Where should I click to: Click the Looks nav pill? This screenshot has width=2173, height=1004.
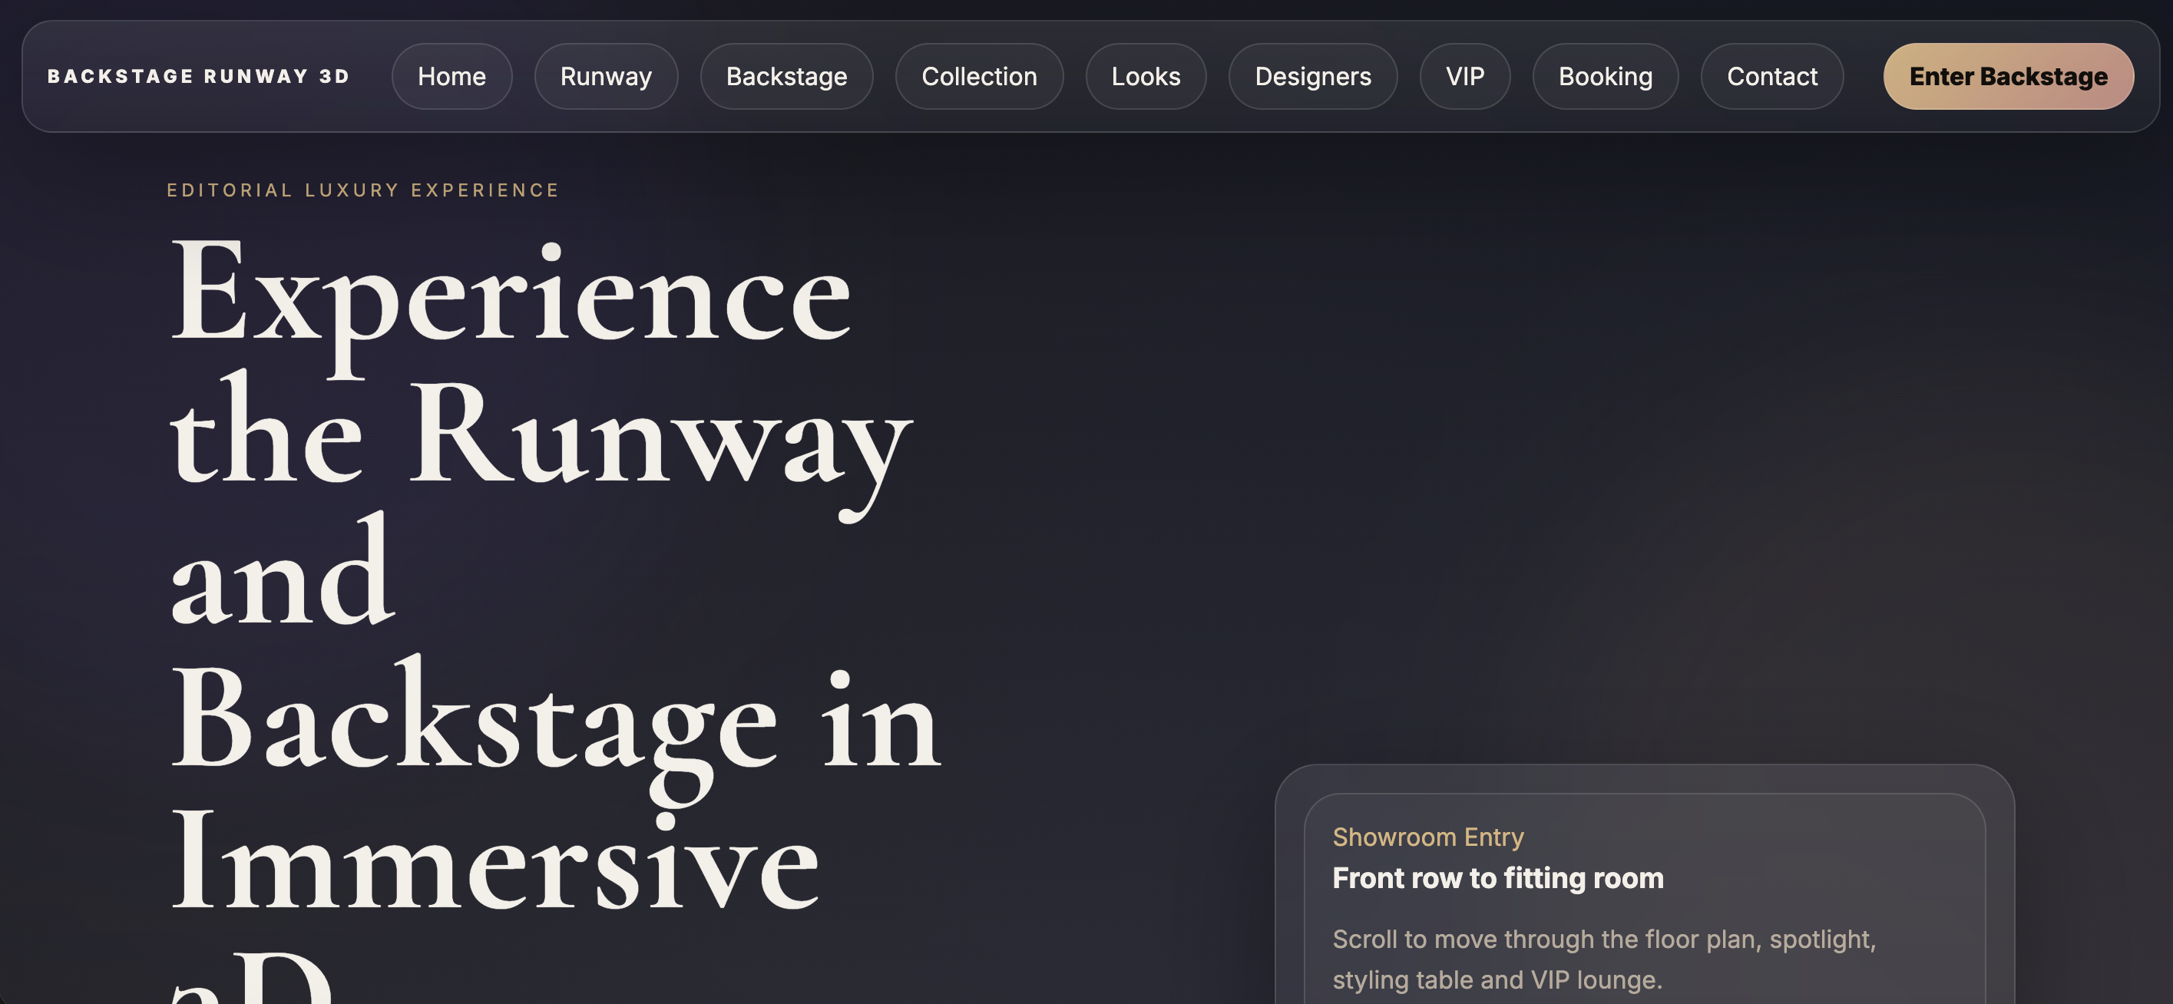1146,76
